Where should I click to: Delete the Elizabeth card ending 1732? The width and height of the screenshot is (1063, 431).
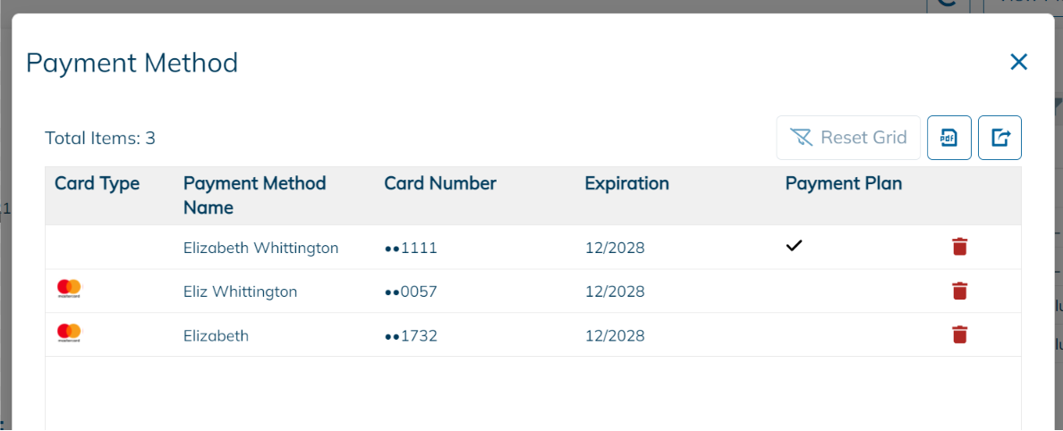[959, 334]
